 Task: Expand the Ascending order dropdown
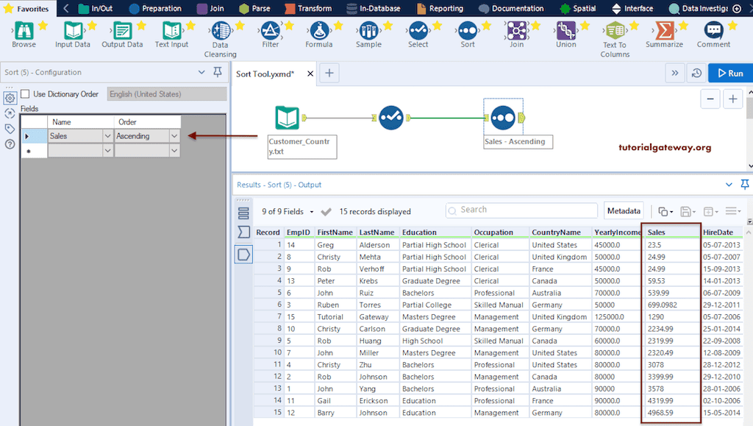click(174, 136)
